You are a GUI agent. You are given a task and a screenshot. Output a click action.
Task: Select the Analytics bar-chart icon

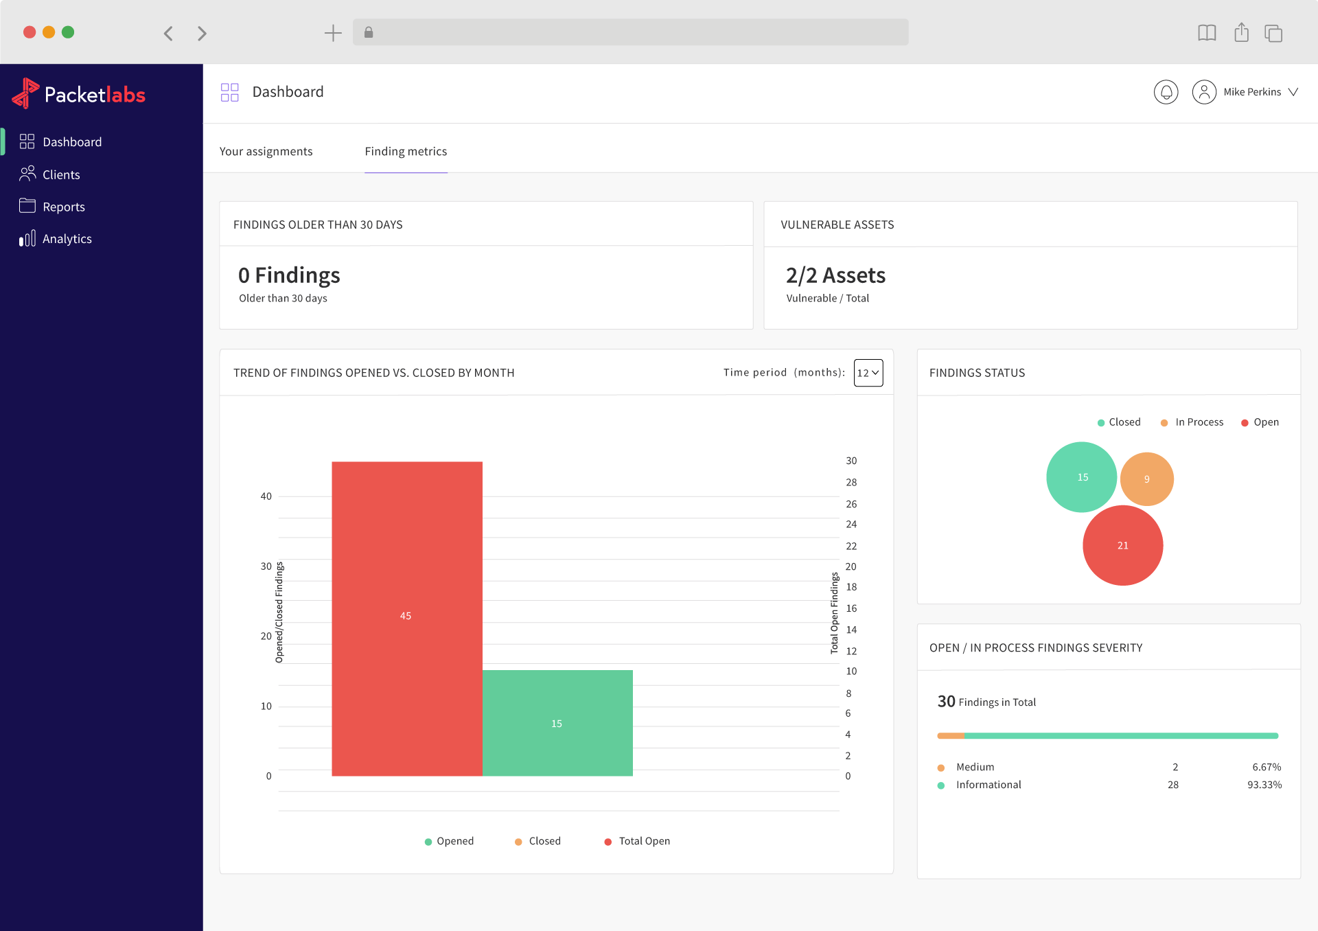tap(27, 238)
